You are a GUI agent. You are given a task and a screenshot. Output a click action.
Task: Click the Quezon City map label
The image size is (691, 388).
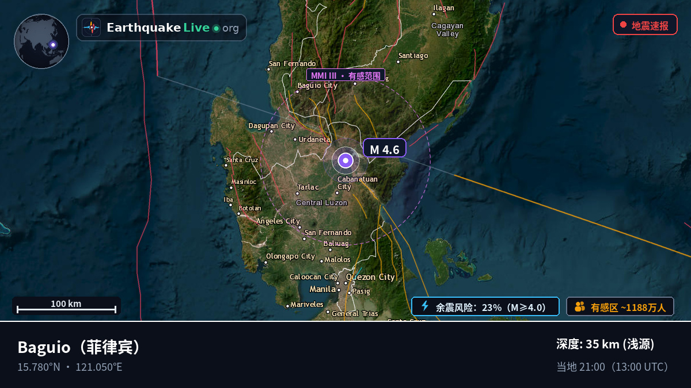click(370, 277)
